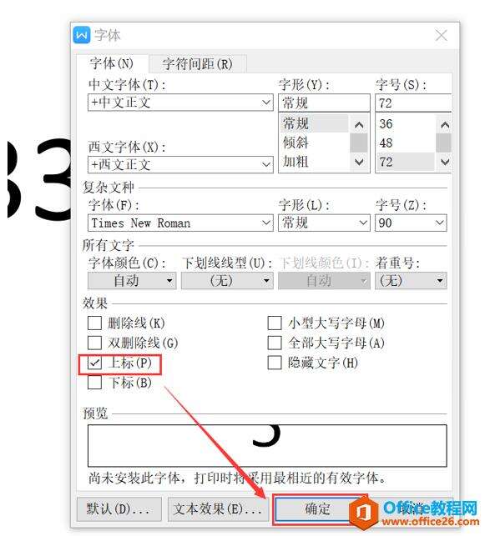The height and width of the screenshot is (536, 485).
Task: Open the 字体颜色 color picker dropdown
Action: pyautogui.click(x=132, y=281)
